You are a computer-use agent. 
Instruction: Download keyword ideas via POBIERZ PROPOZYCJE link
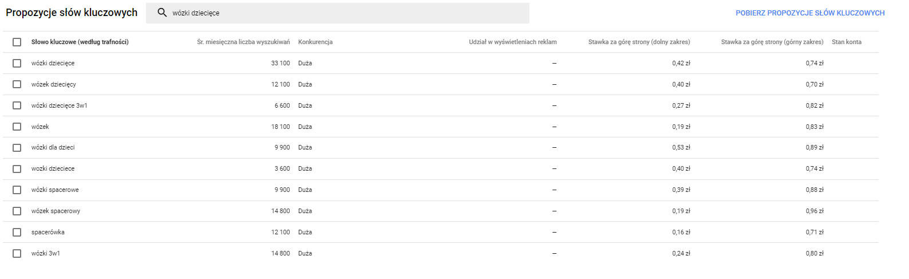810,13
